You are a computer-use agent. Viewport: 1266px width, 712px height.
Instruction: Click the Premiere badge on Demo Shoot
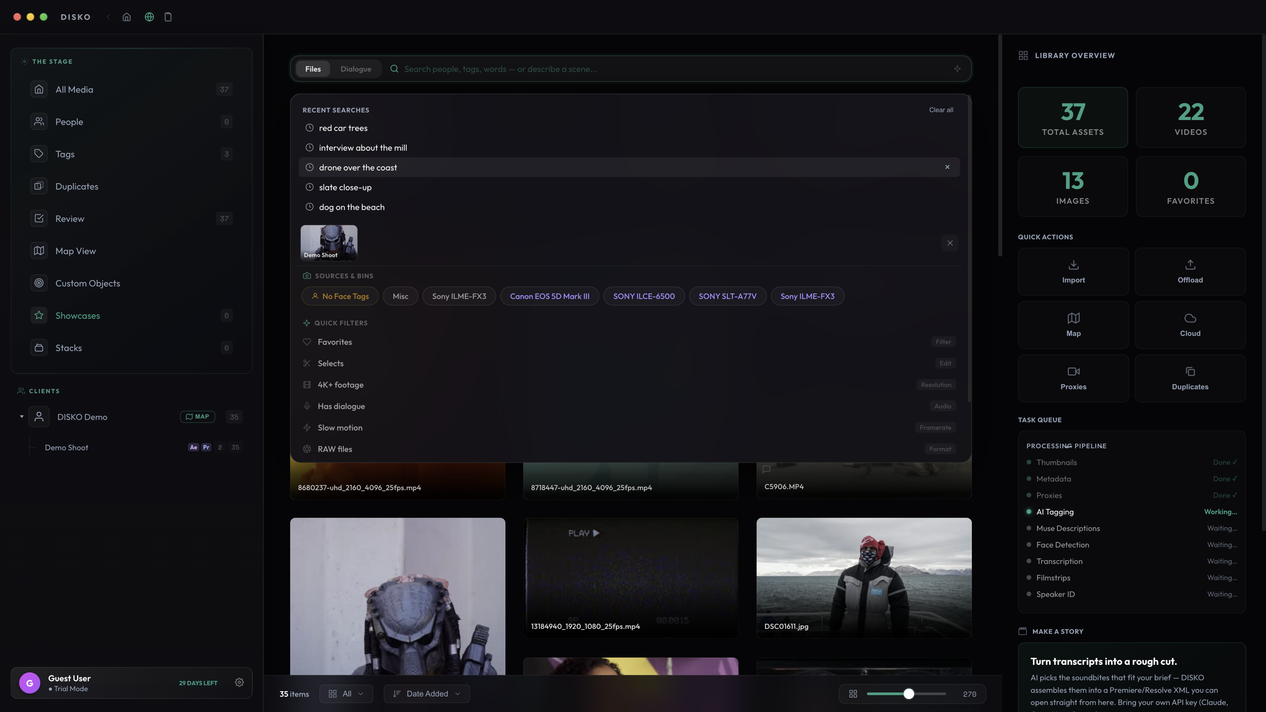pos(206,447)
